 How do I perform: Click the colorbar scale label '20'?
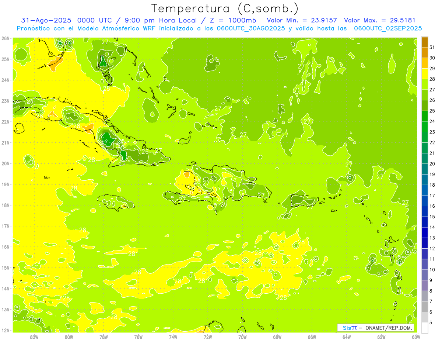click(432, 164)
